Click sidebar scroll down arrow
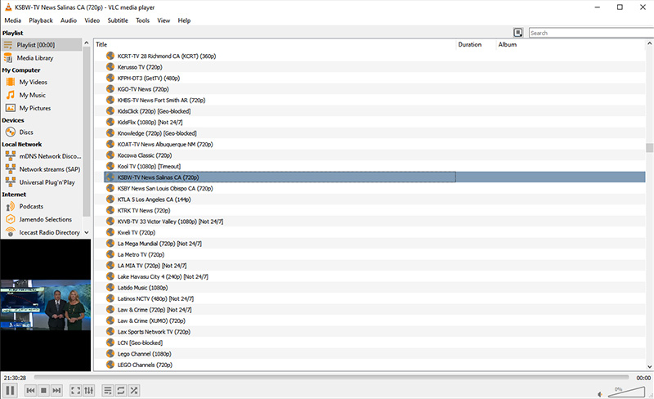This screenshot has height=399, width=654. (87, 232)
